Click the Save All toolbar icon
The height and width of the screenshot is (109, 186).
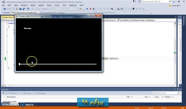tap(24, 9)
